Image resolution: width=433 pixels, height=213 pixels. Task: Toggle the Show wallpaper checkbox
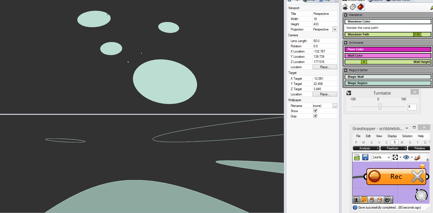tap(315, 111)
